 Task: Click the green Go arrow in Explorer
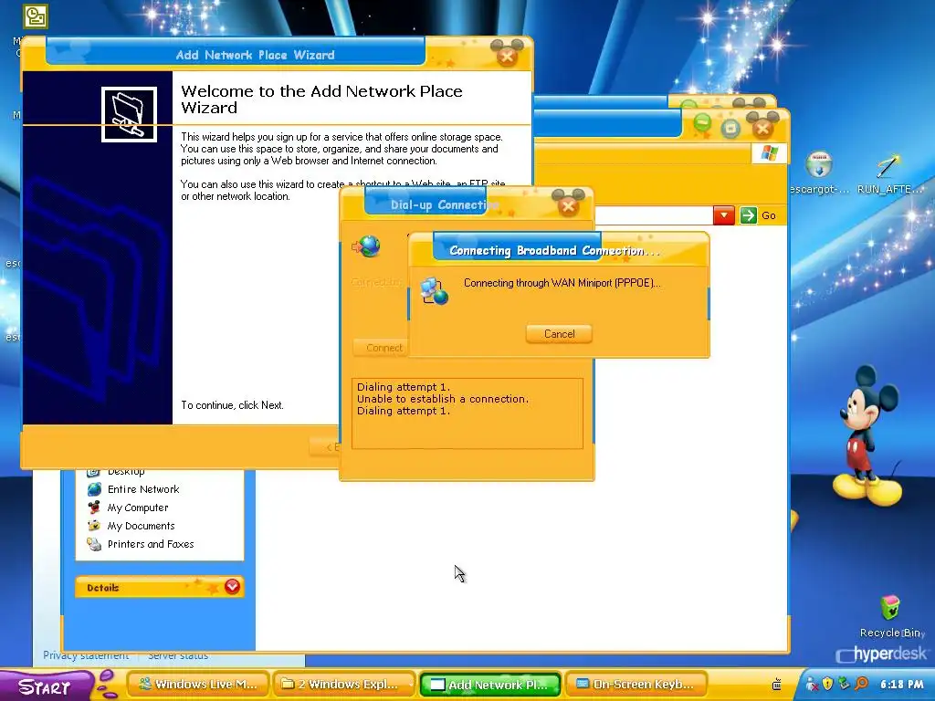[x=749, y=215]
